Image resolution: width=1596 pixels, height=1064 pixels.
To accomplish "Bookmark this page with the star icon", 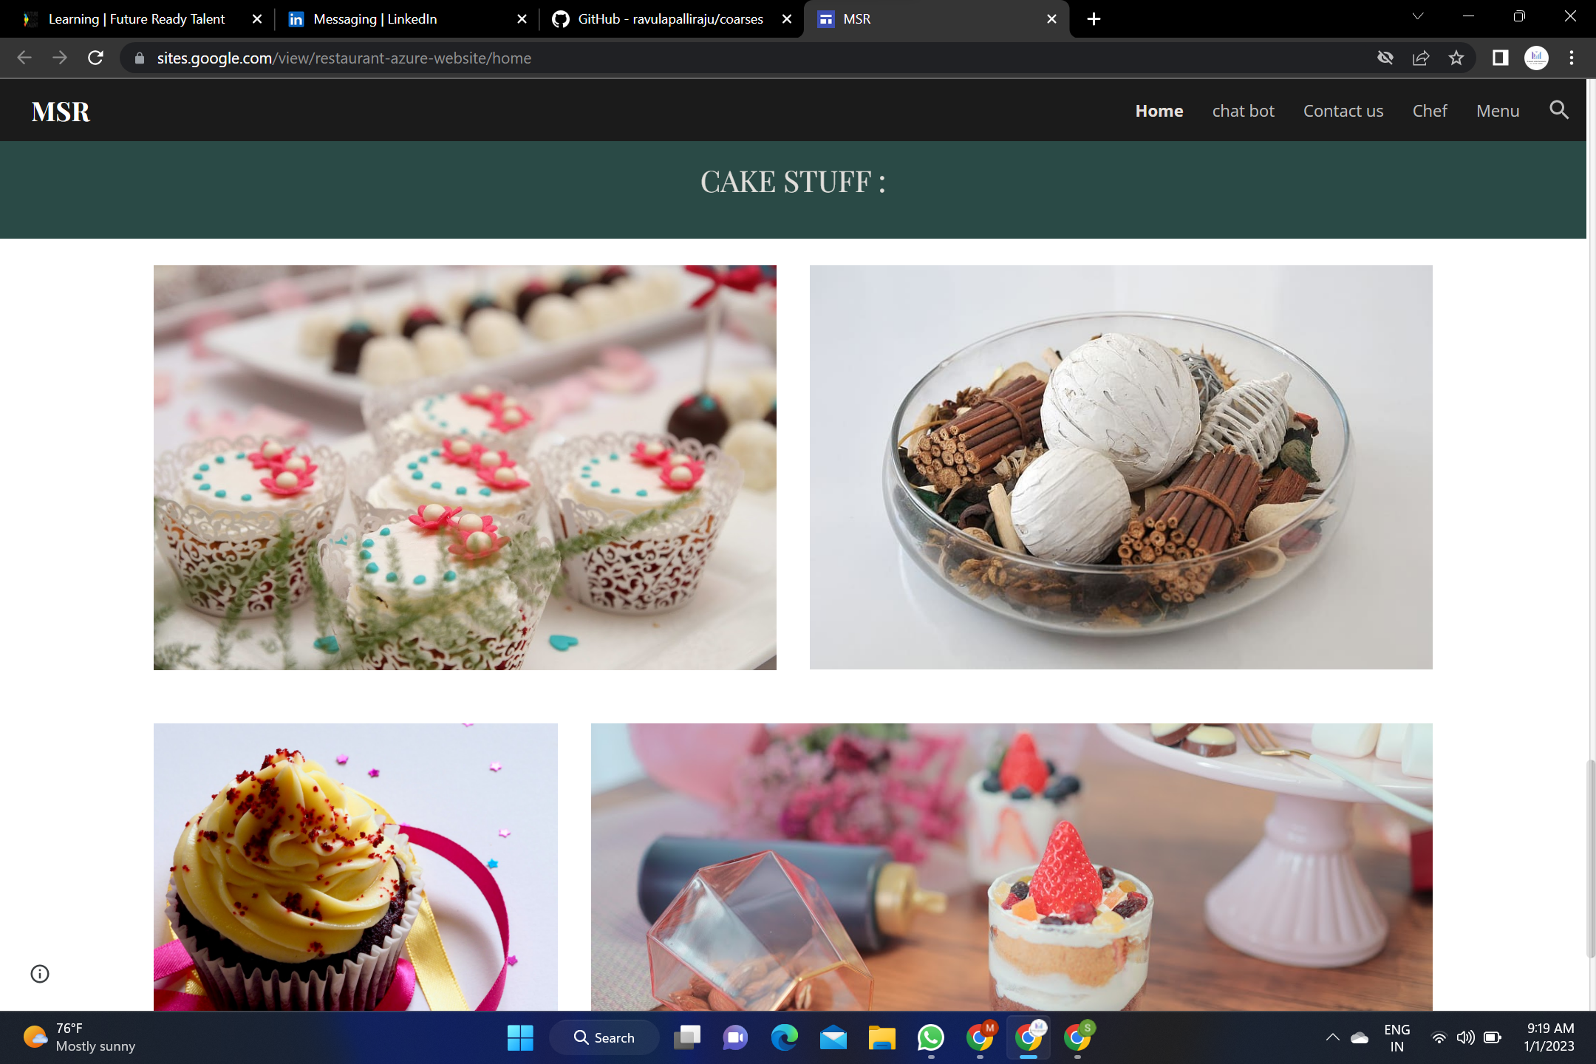I will (1456, 58).
